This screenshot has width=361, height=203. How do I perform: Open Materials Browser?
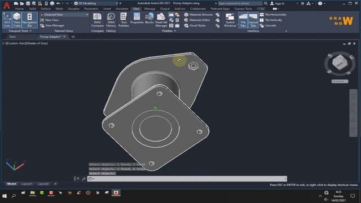point(199,15)
